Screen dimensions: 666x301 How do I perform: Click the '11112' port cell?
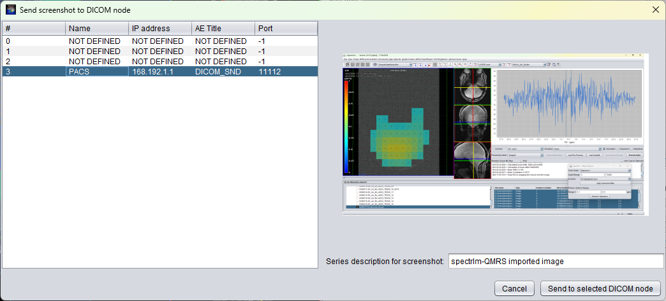tap(286, 72)
